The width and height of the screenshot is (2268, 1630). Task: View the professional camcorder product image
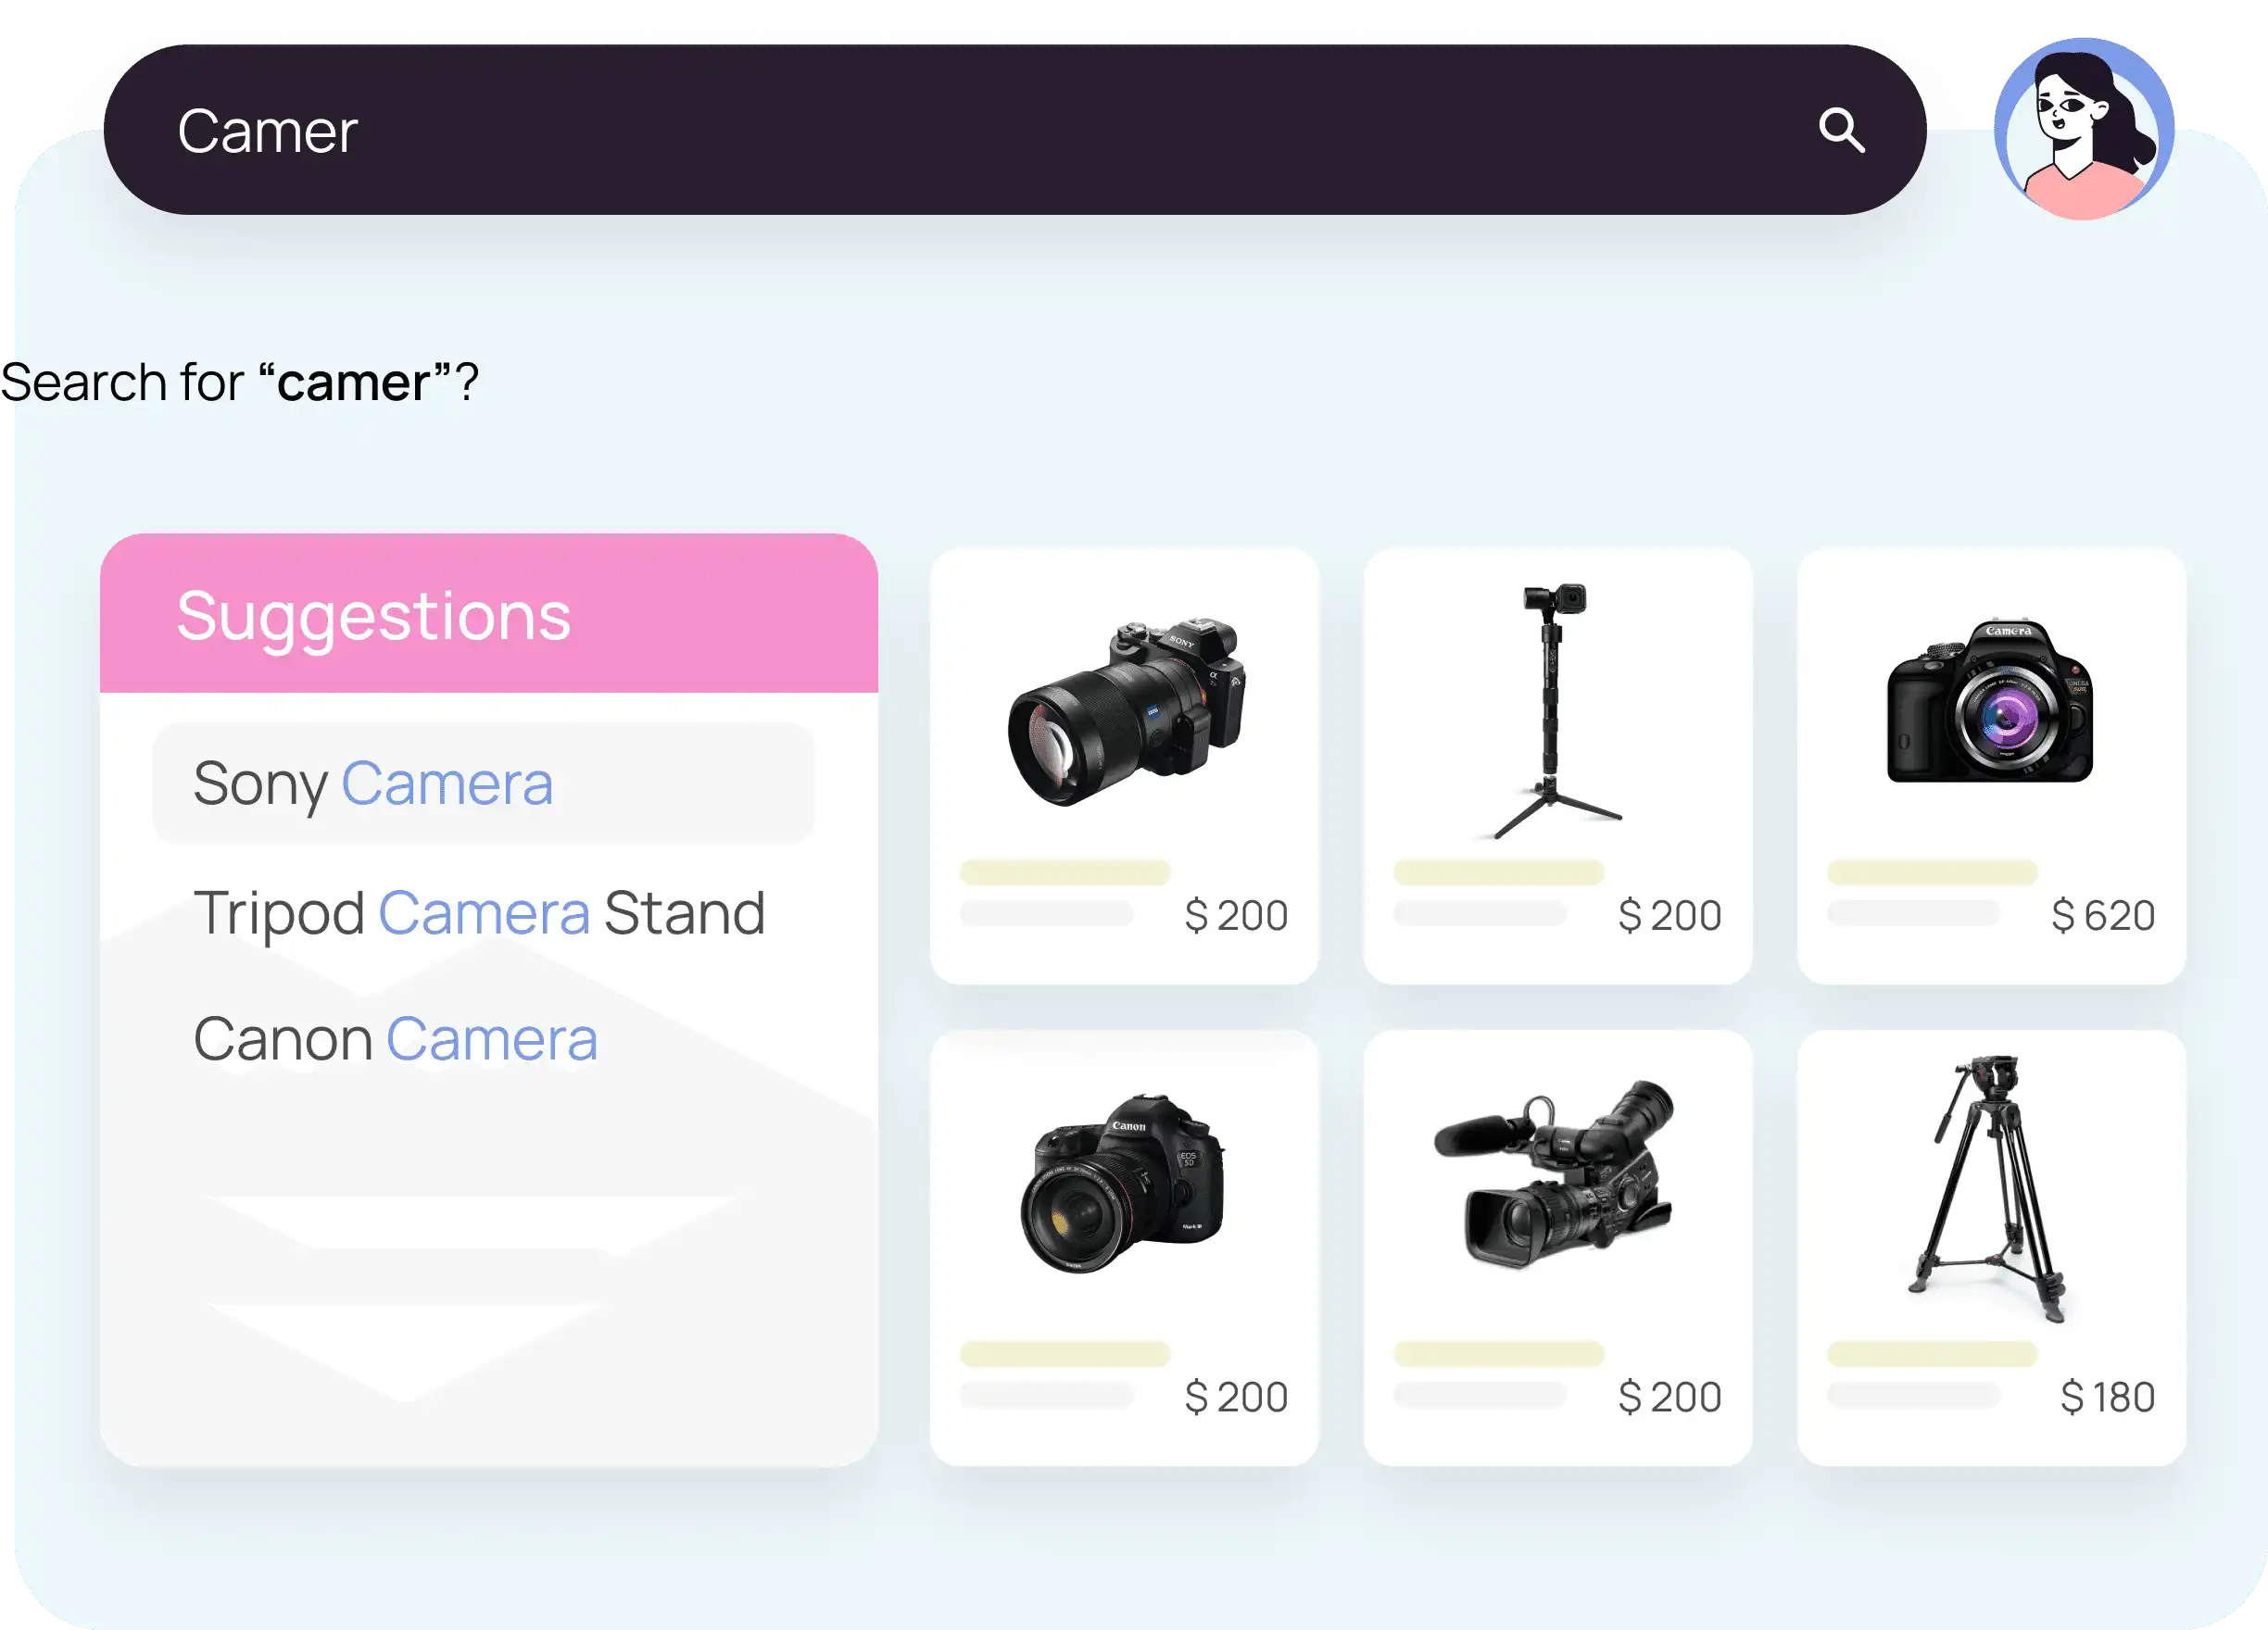point(1554,1174)
